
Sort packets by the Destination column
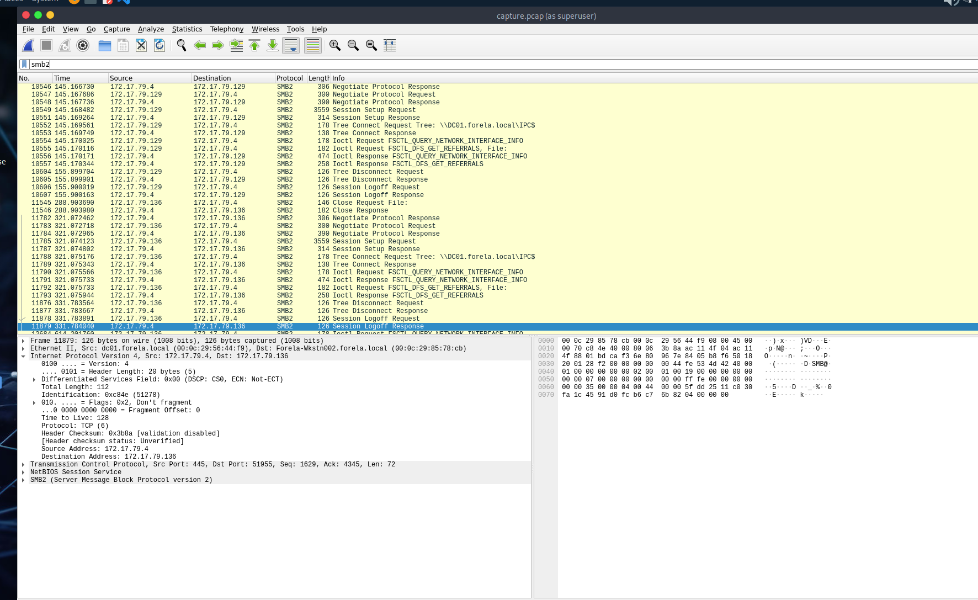point(233,78)
